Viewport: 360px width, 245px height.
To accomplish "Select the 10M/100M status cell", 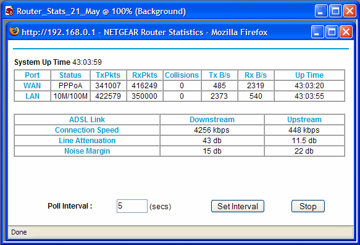I will click(70, 96).
